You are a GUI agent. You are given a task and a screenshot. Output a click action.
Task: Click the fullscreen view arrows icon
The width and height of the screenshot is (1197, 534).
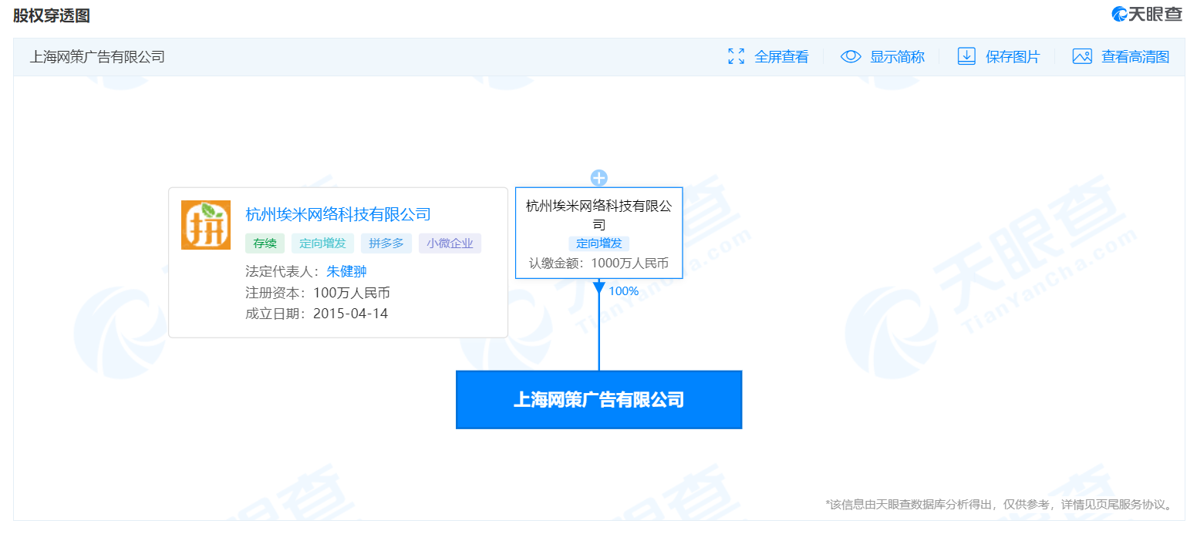[x=736, y=56]
